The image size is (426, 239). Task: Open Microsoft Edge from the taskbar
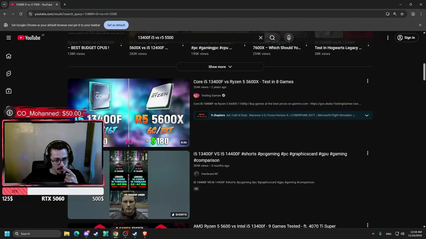pos(77,234)
